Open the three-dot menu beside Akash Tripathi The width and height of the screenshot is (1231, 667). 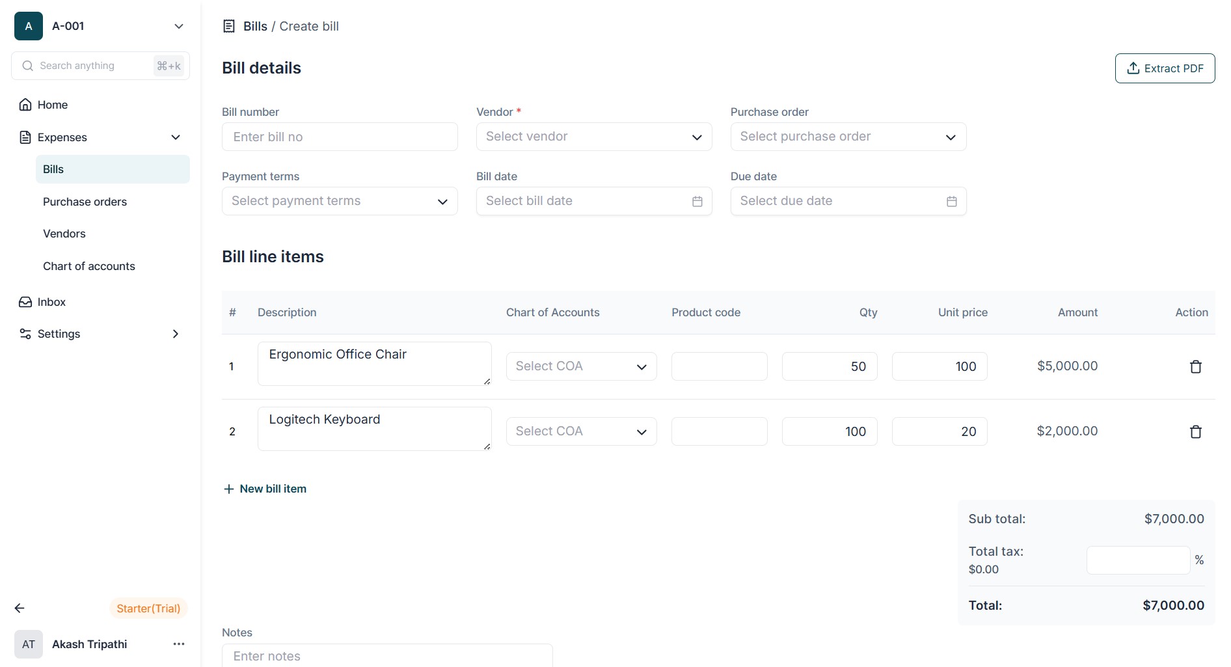click(x=179, y=644)
